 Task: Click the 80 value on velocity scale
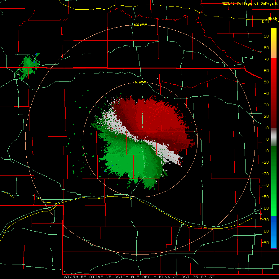266,48
